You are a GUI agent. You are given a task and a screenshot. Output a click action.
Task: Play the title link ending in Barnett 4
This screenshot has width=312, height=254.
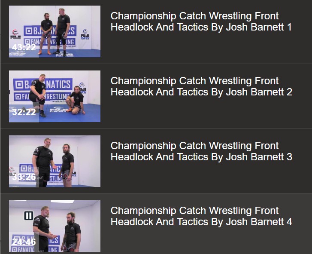point(201,216)
